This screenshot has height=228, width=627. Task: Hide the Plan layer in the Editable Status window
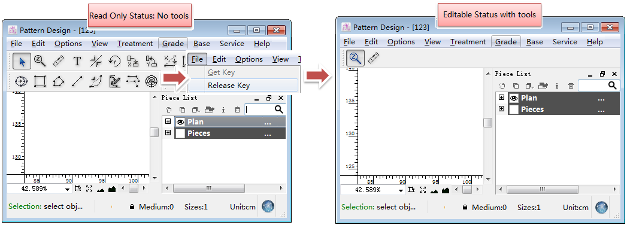pyautogui.click(x=513, y=98)
